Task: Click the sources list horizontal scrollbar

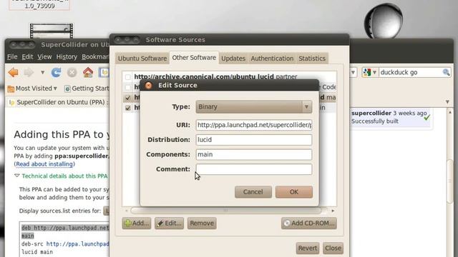Action: coord(225,211)
